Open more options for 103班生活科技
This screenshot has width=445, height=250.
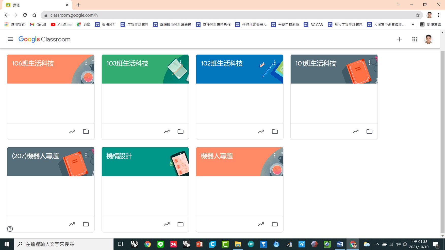[180, 63]
